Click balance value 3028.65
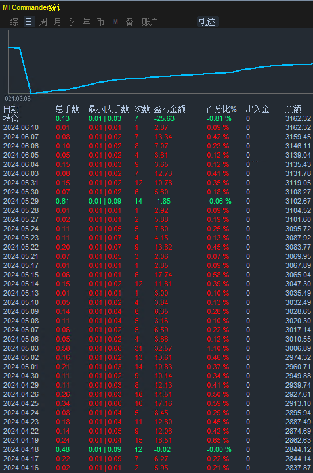The image size is (313, 473). 299,311
